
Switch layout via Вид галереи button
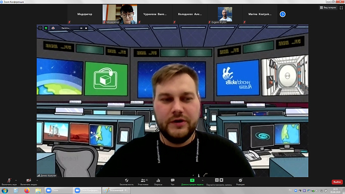[x=328, y=7]
